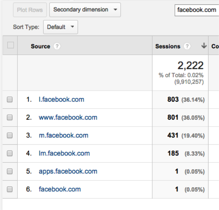219x210 pixels.
Task: Open the apps.facebook.com source link
Action: (x=68, y=171)
